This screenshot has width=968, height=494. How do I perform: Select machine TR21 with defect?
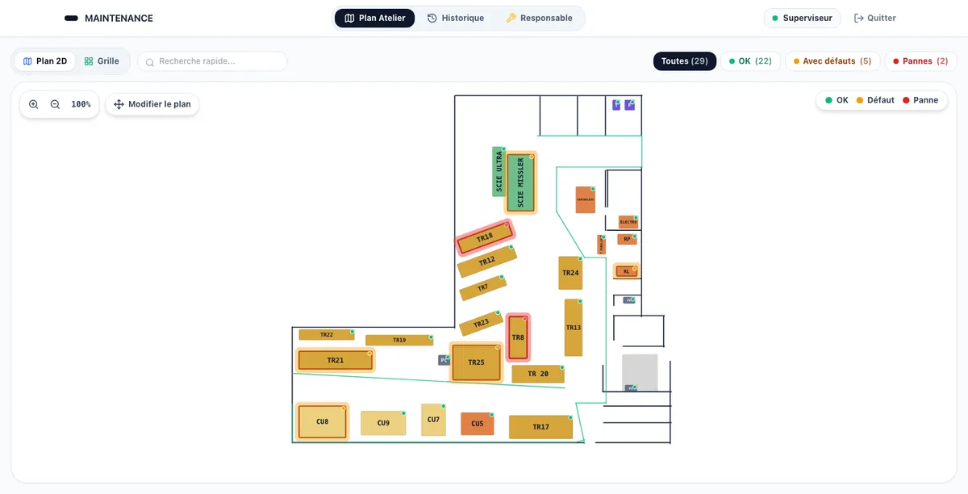coord(336,360)
